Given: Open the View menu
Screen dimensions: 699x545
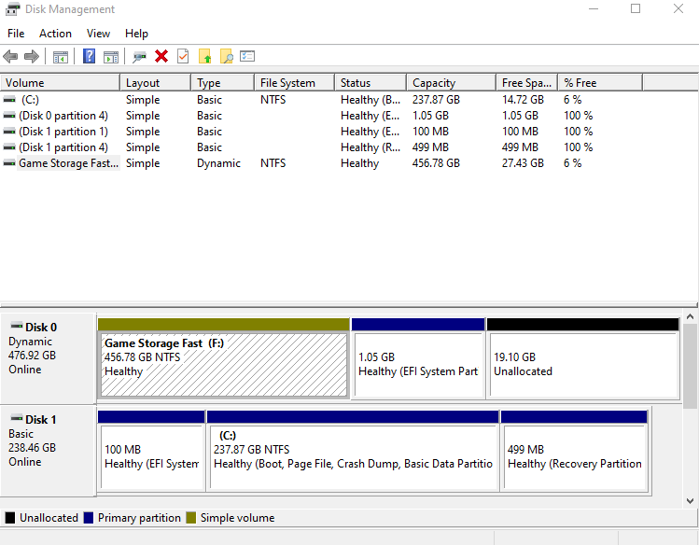Looking at the screenshot, I should [x=98, y=34].
